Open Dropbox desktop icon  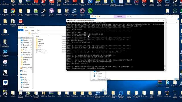[5, 83]
